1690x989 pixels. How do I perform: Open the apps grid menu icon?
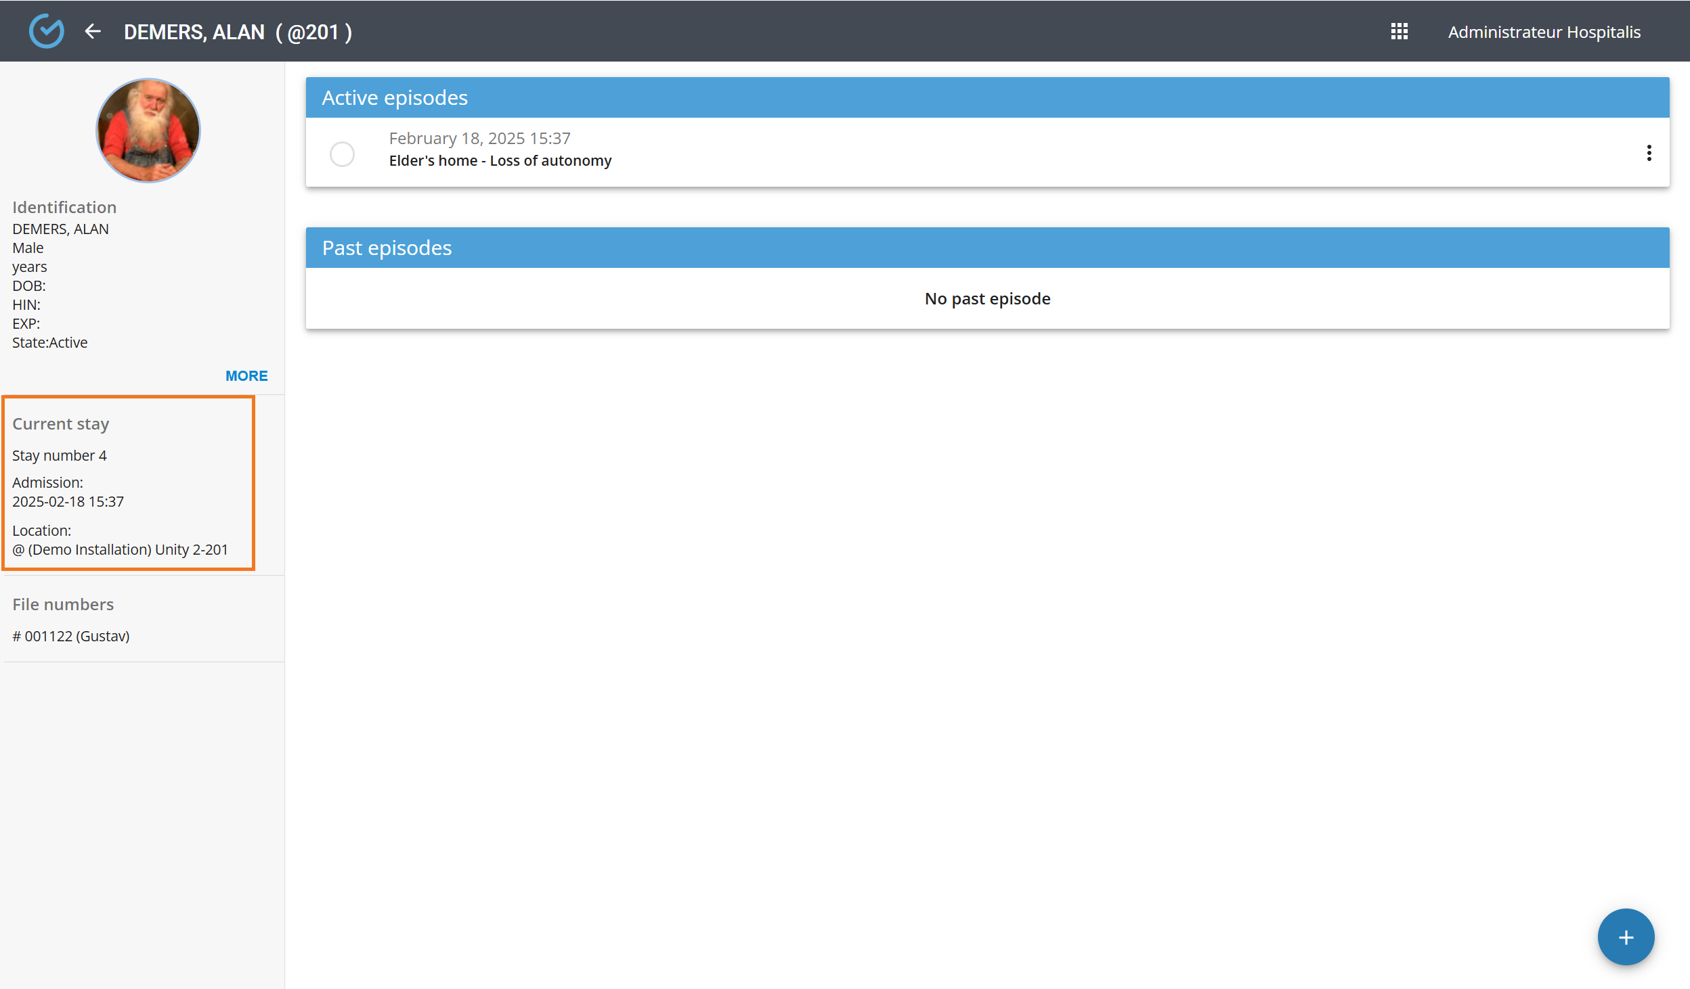click(1399, 31)
